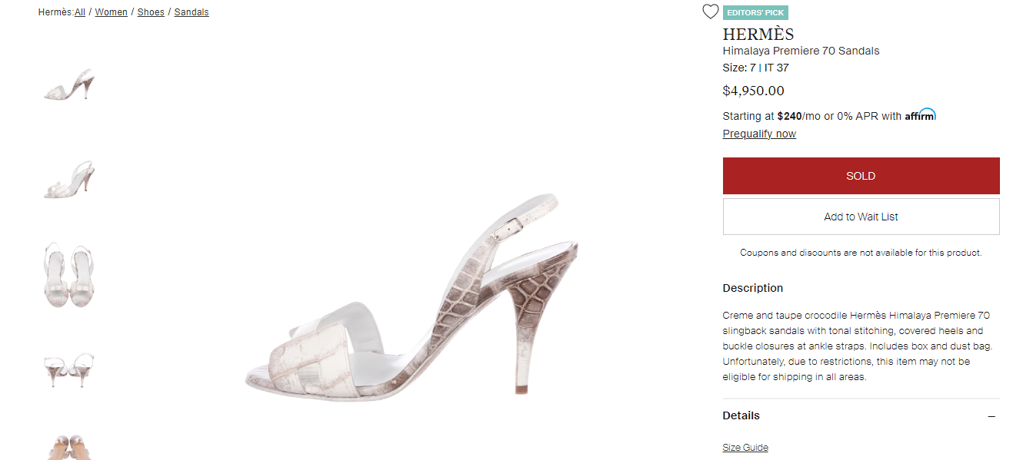
Task: Go to Women breadcrumb category
Action: pos(111,12)
